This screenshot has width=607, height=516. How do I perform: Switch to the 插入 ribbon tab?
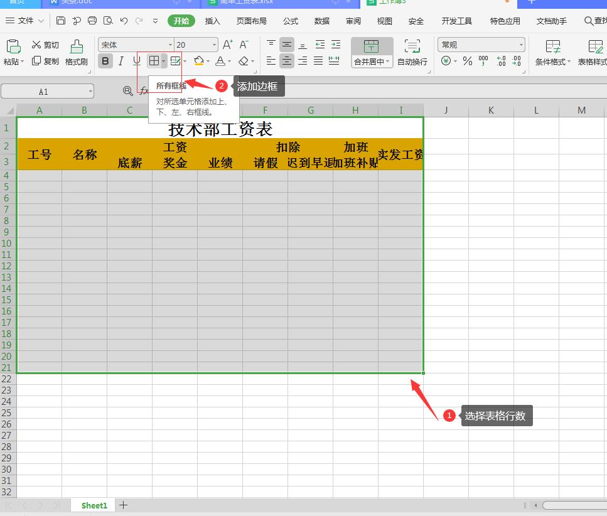point(212,20)
